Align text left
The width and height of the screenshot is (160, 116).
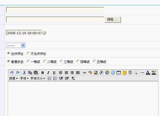point(61,73)
